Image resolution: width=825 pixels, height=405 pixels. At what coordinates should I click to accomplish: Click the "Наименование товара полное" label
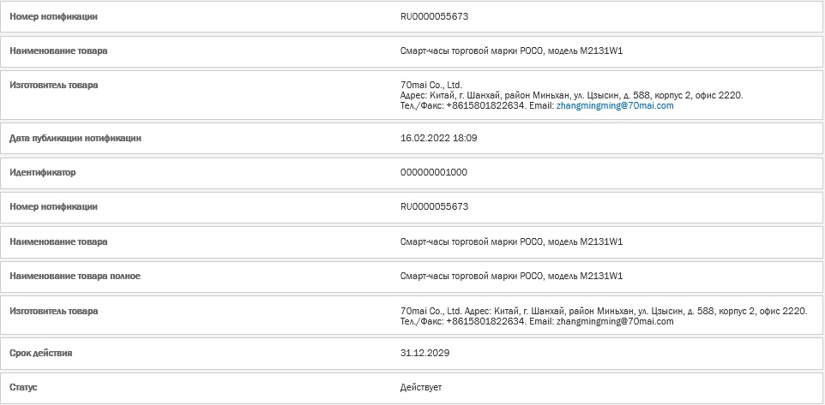click(x=75, y=276)
